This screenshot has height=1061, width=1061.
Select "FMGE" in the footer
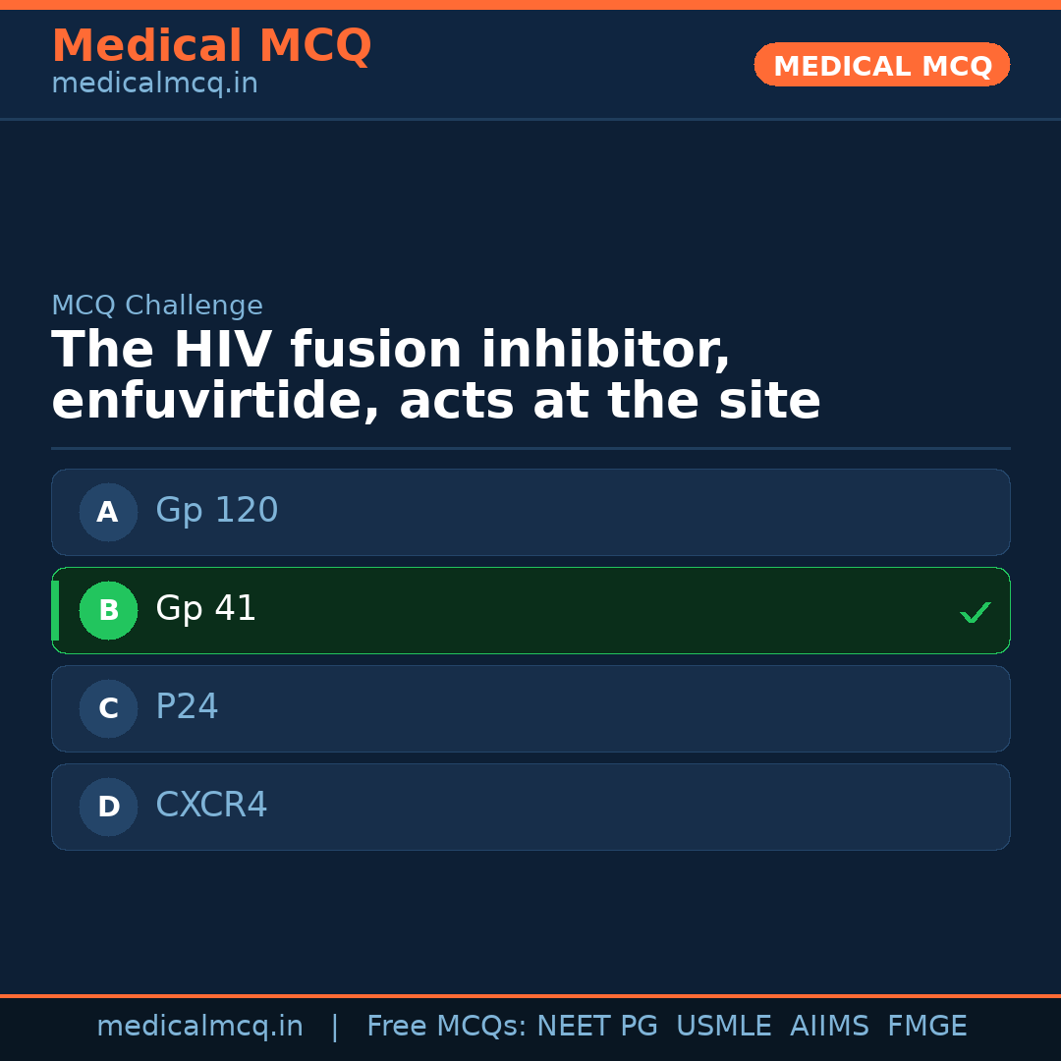(x=926, y=1027)
